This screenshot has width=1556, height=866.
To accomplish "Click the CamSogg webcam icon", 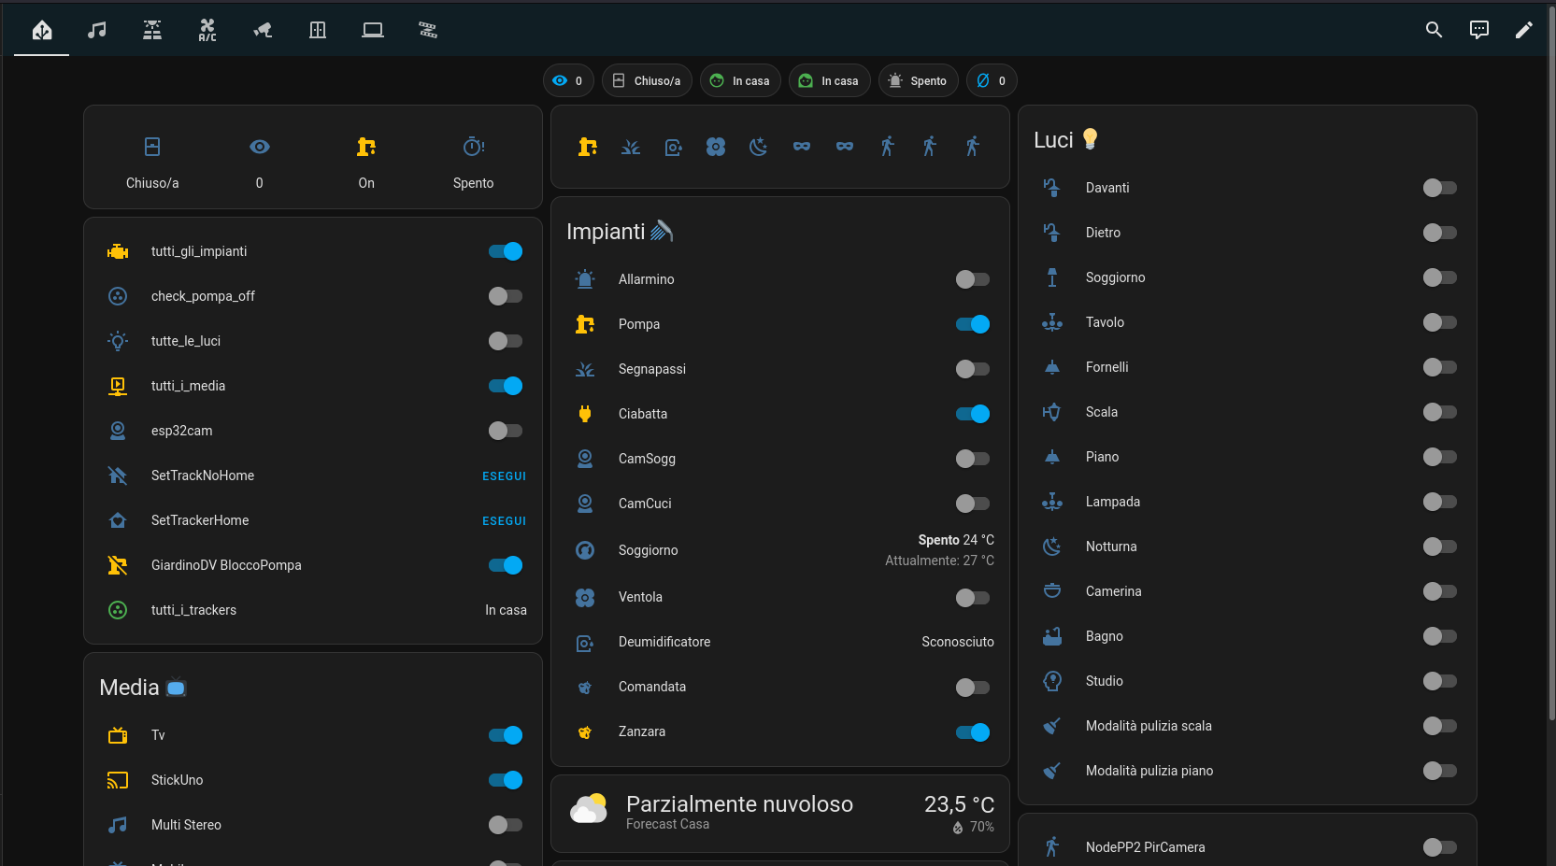I will click(585, 459).
